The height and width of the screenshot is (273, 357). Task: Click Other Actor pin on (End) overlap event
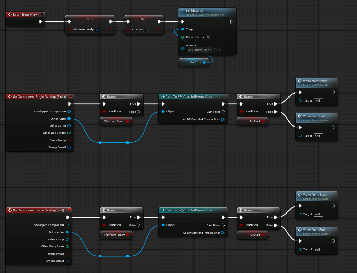[67, 232]
